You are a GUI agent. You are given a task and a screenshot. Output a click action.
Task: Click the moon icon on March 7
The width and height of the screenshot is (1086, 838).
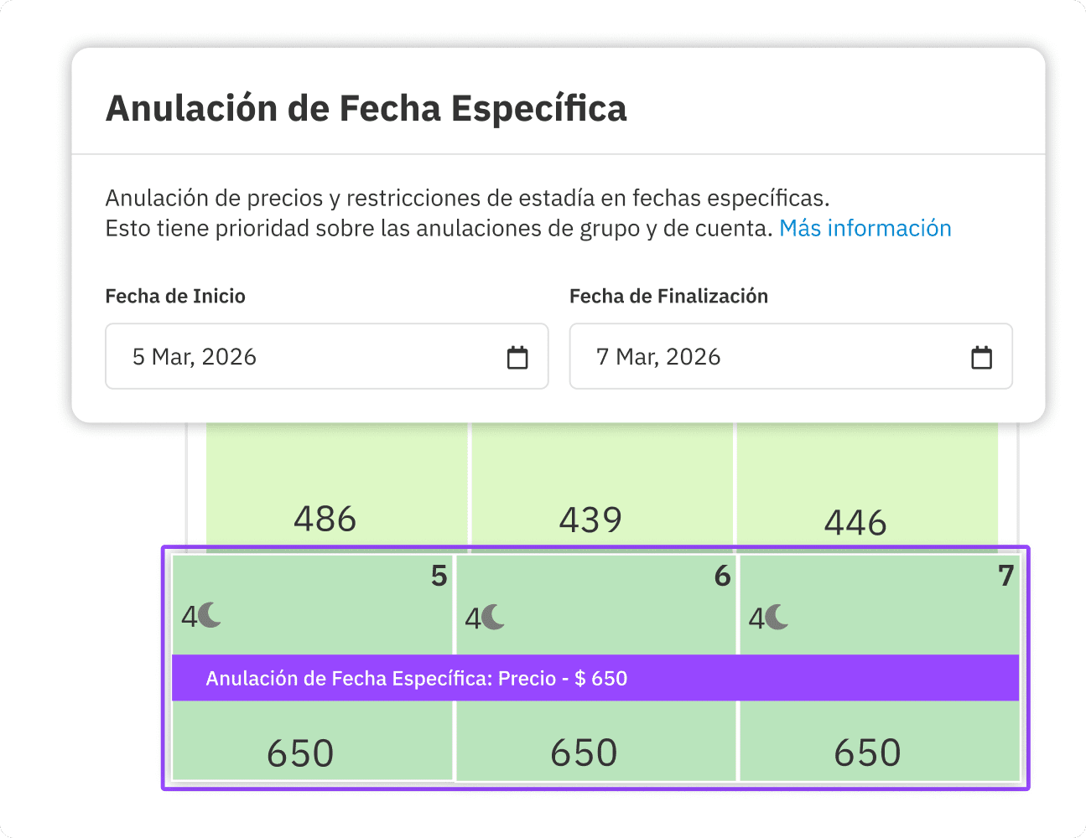click(x=775, y=617)
